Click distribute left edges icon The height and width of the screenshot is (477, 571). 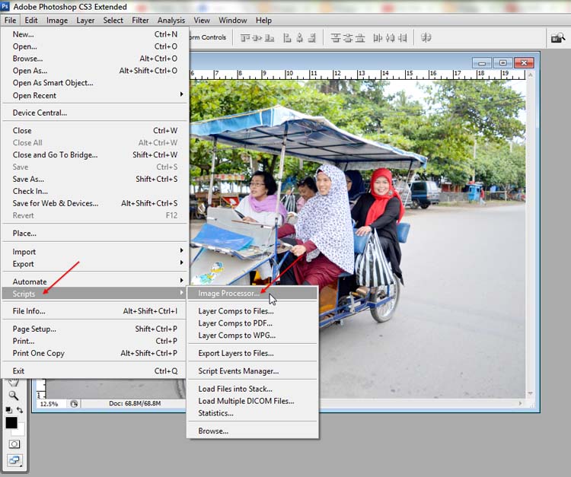378,37
